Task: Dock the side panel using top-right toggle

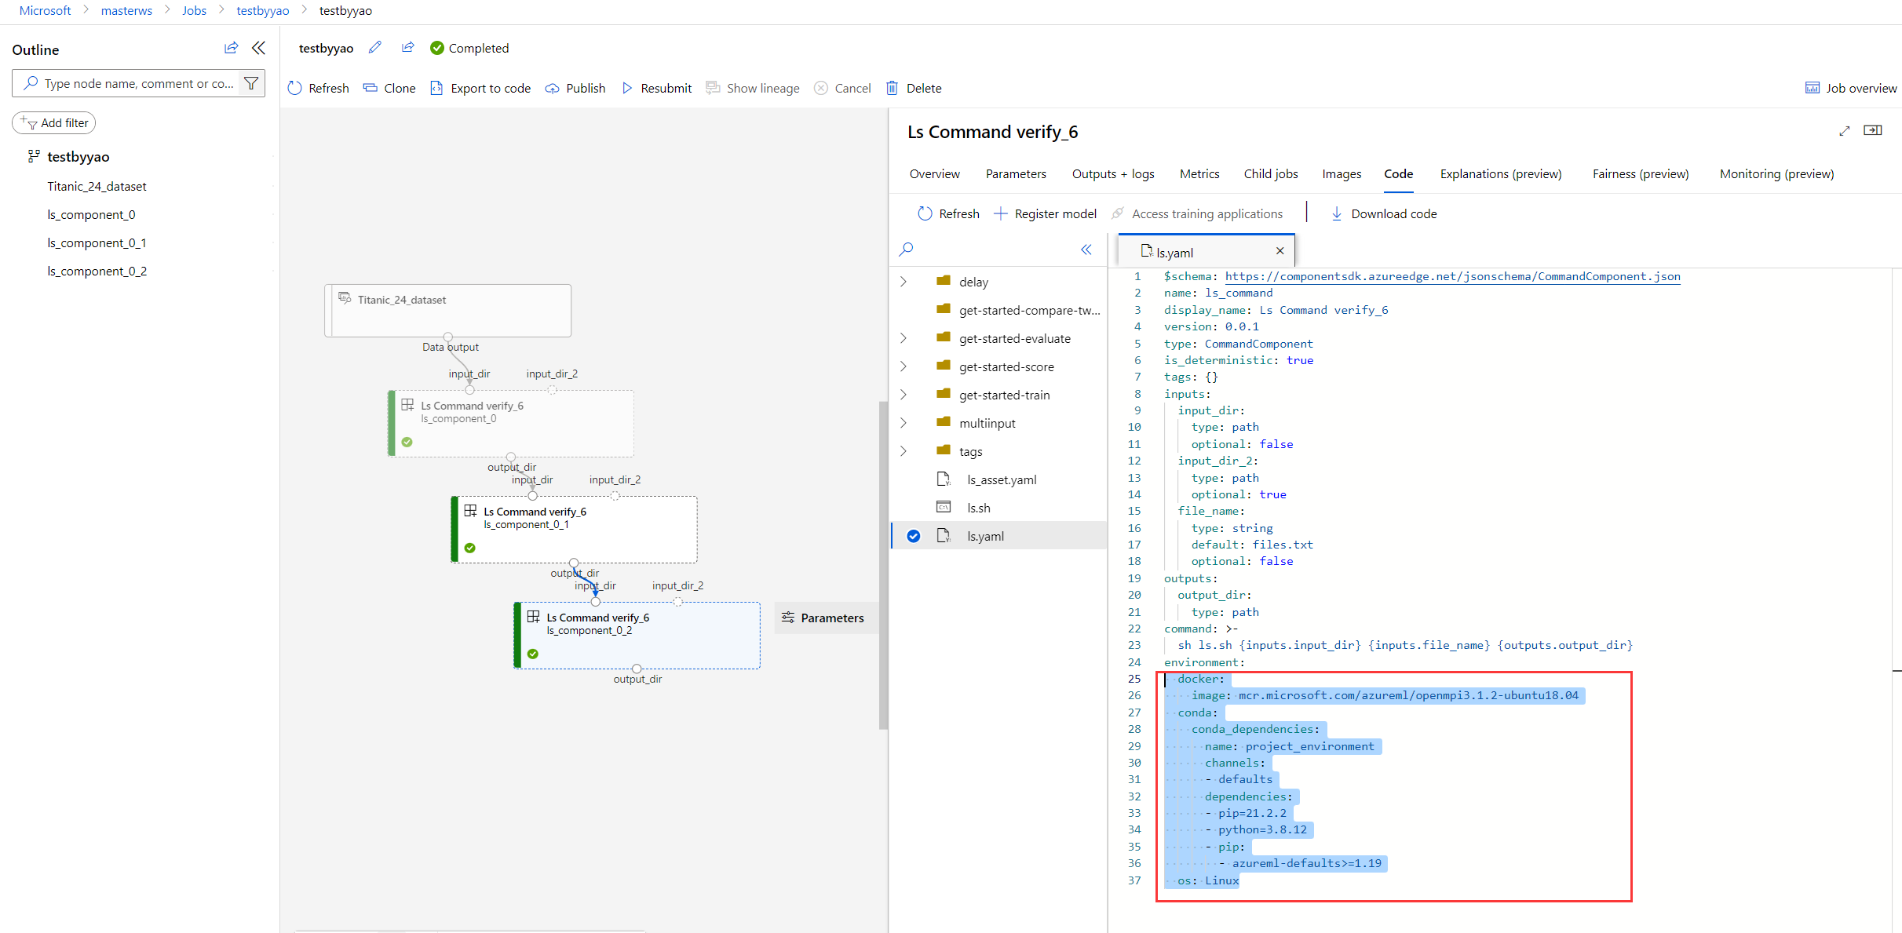Action: point(1873,131)
